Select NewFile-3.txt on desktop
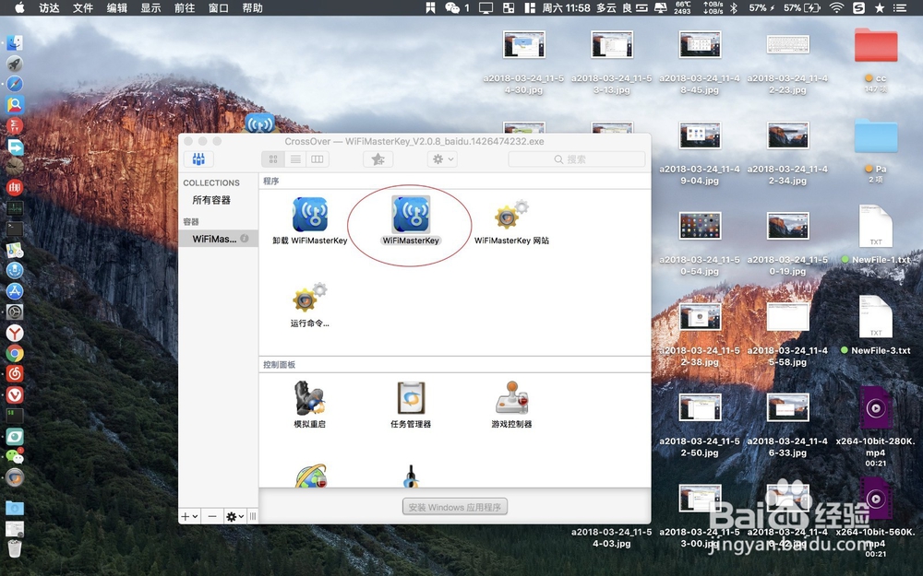Screen dimensions: 923x576 tap(875, 317)
